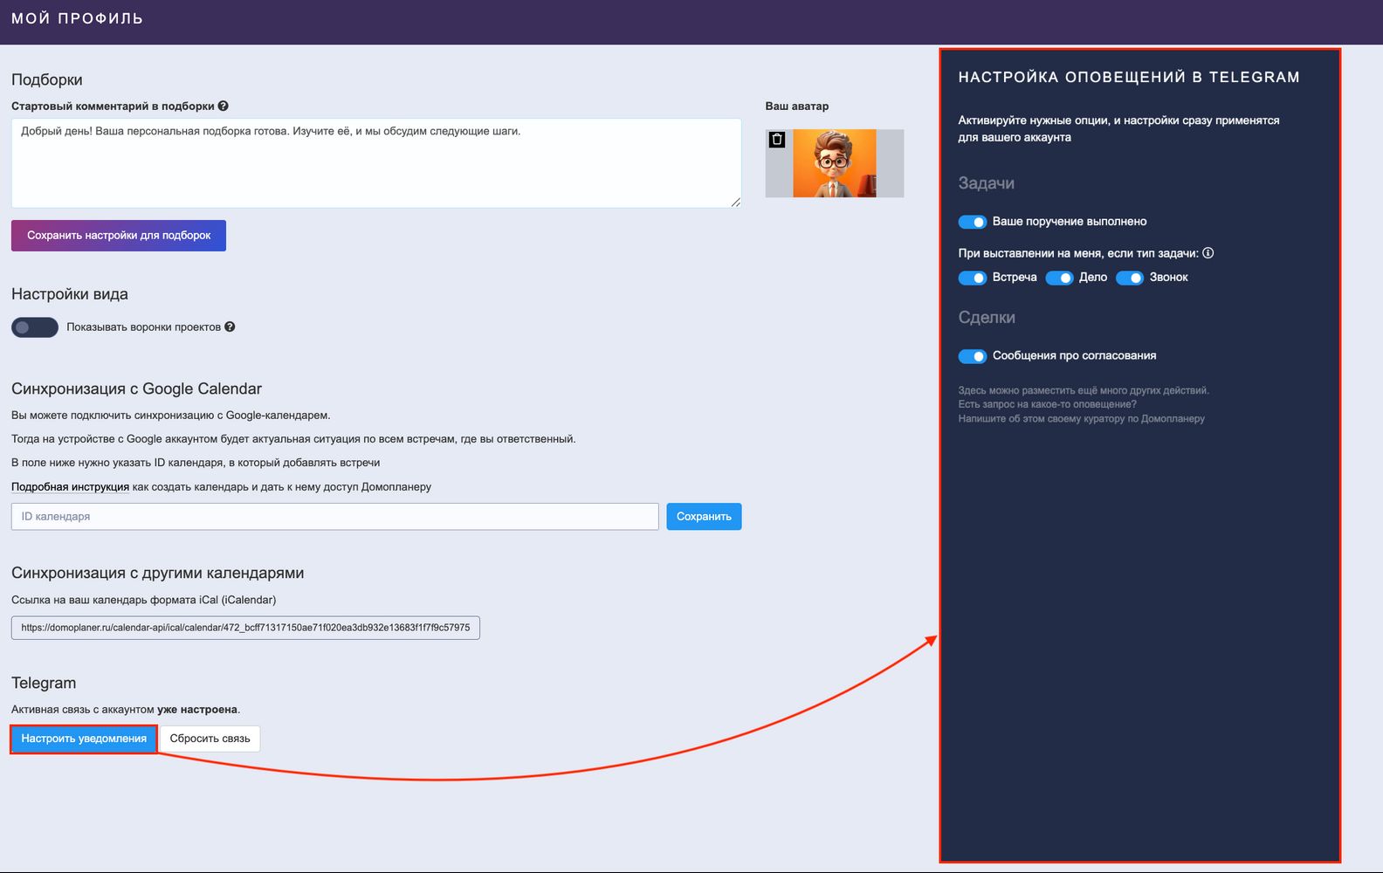Click the Подборки section heading
This screenshot has width=1383, height=873.
tap(47, 79)
